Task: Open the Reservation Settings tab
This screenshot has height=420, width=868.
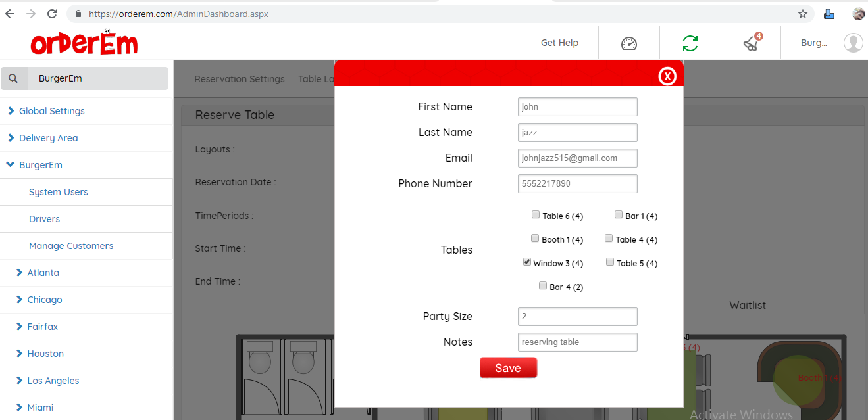Action: (240, 79)
